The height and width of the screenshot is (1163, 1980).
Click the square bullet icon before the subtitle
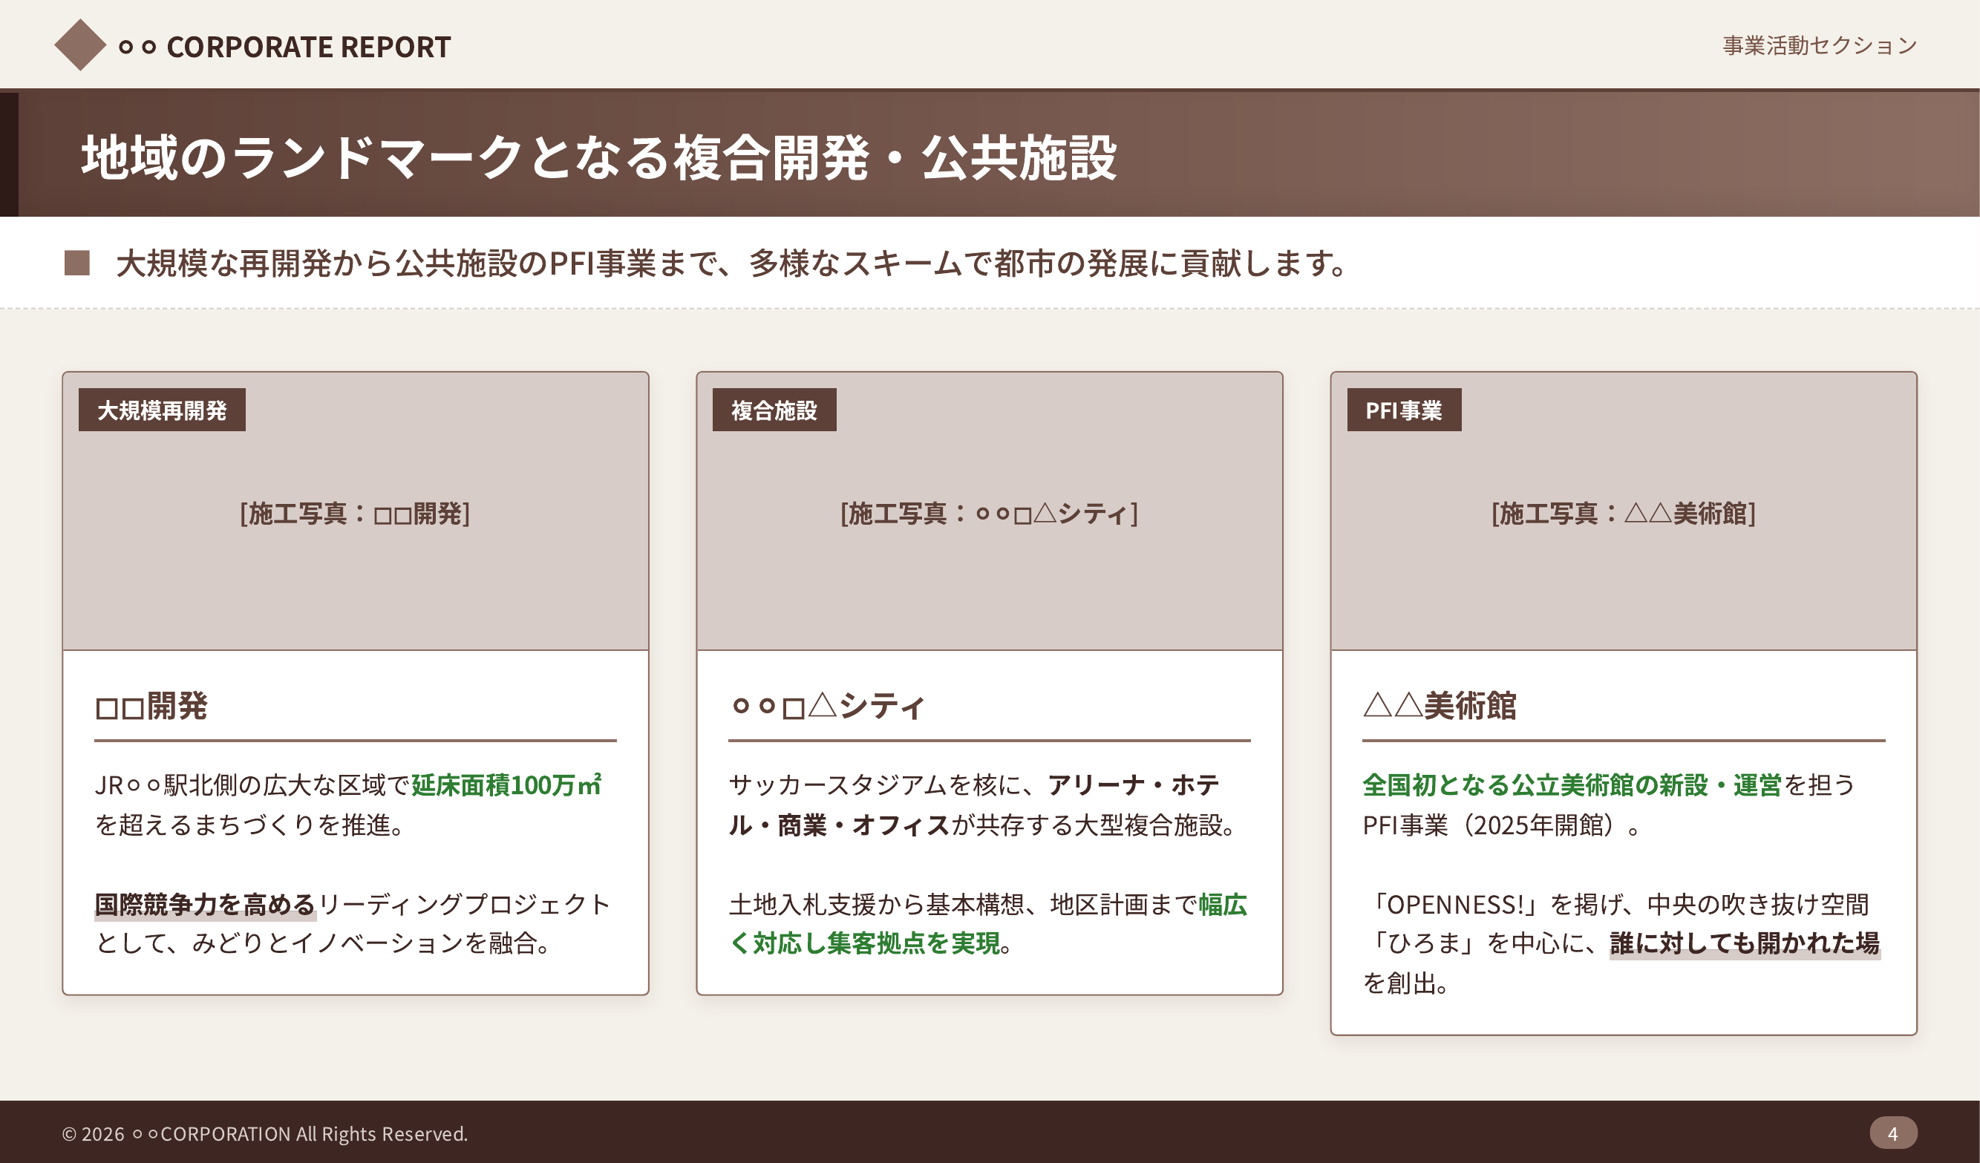77,263
